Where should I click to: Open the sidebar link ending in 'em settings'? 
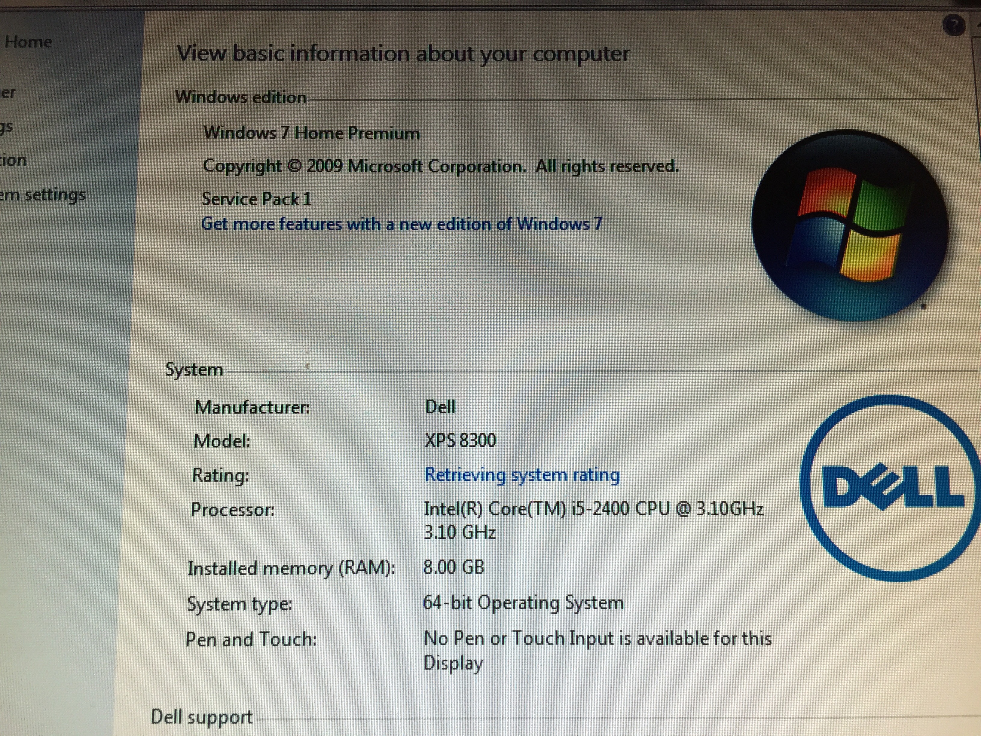43,195
